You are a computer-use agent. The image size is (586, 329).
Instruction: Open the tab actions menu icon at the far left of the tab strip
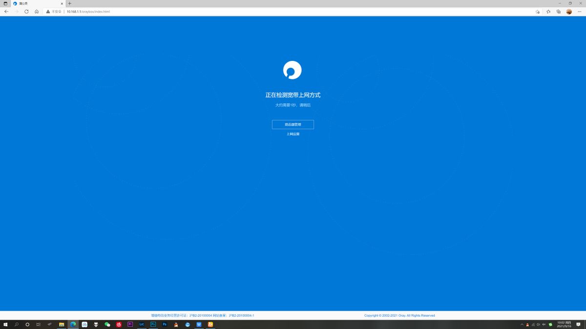pyautogui.click(x=5, y=3)
